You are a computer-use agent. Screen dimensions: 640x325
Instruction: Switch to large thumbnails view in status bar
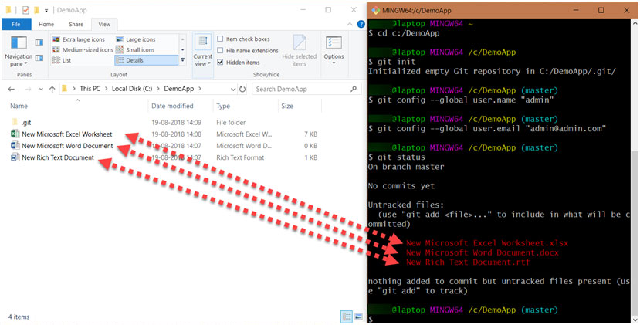(x=358, y=317)
